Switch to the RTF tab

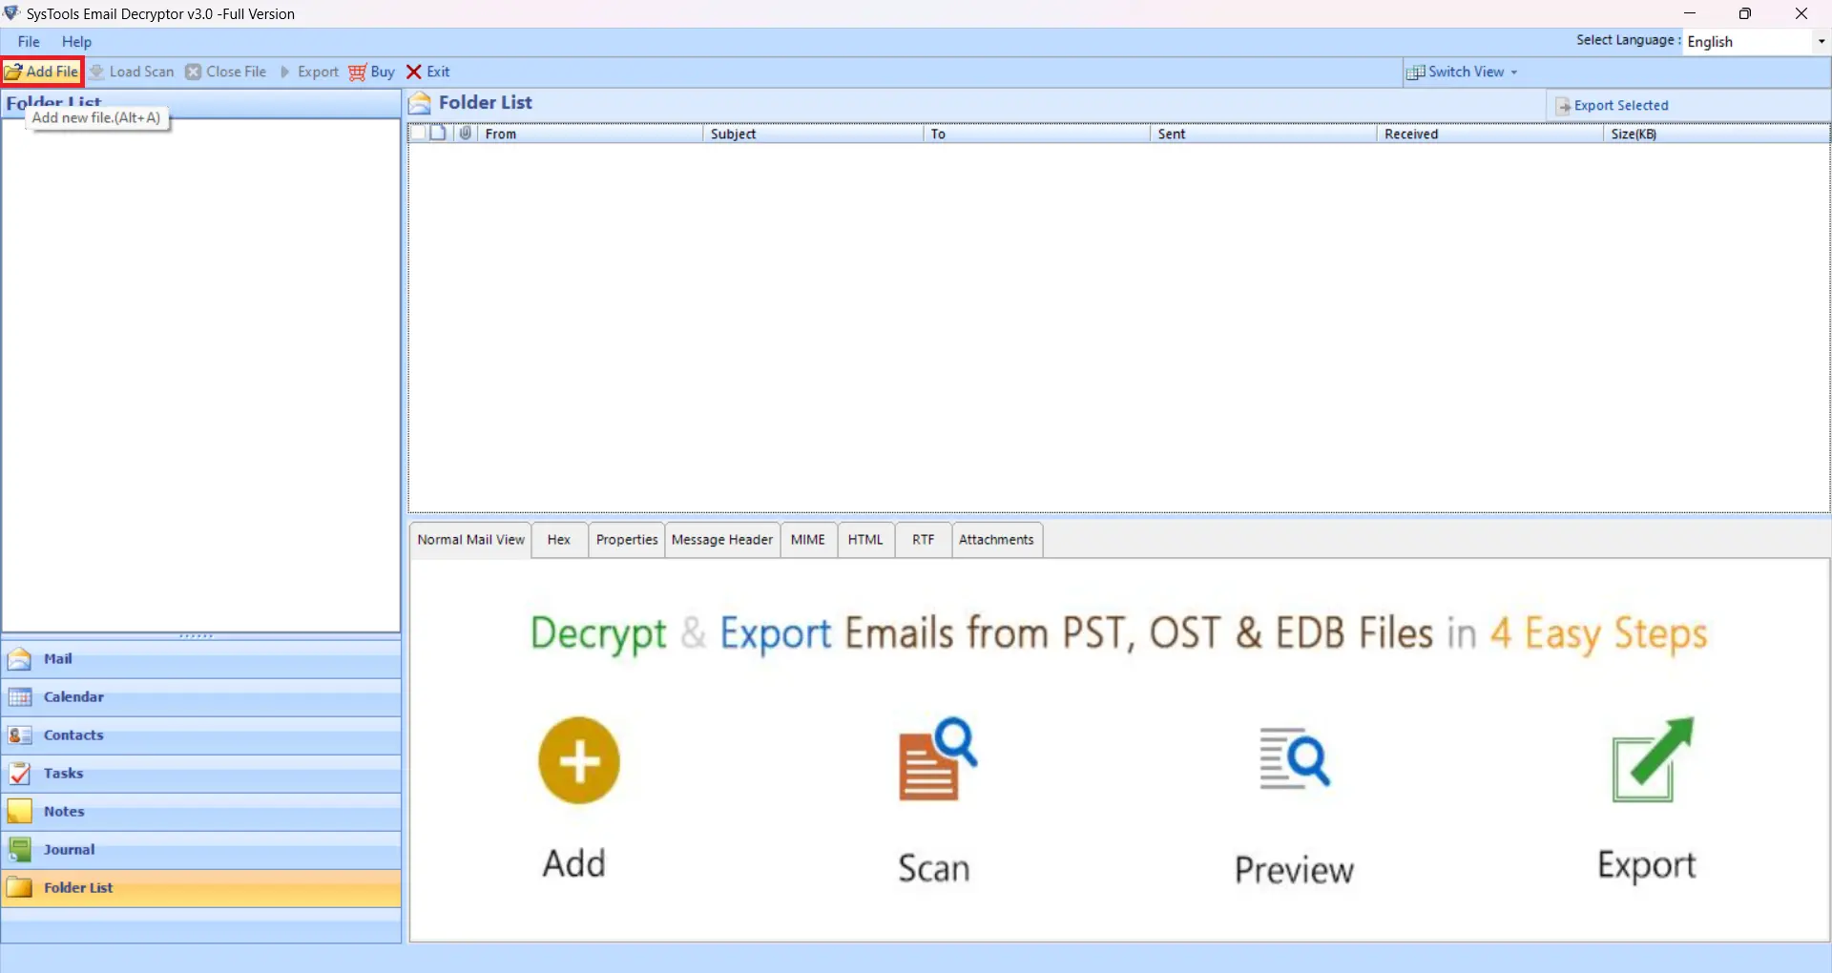coord(923,540)
